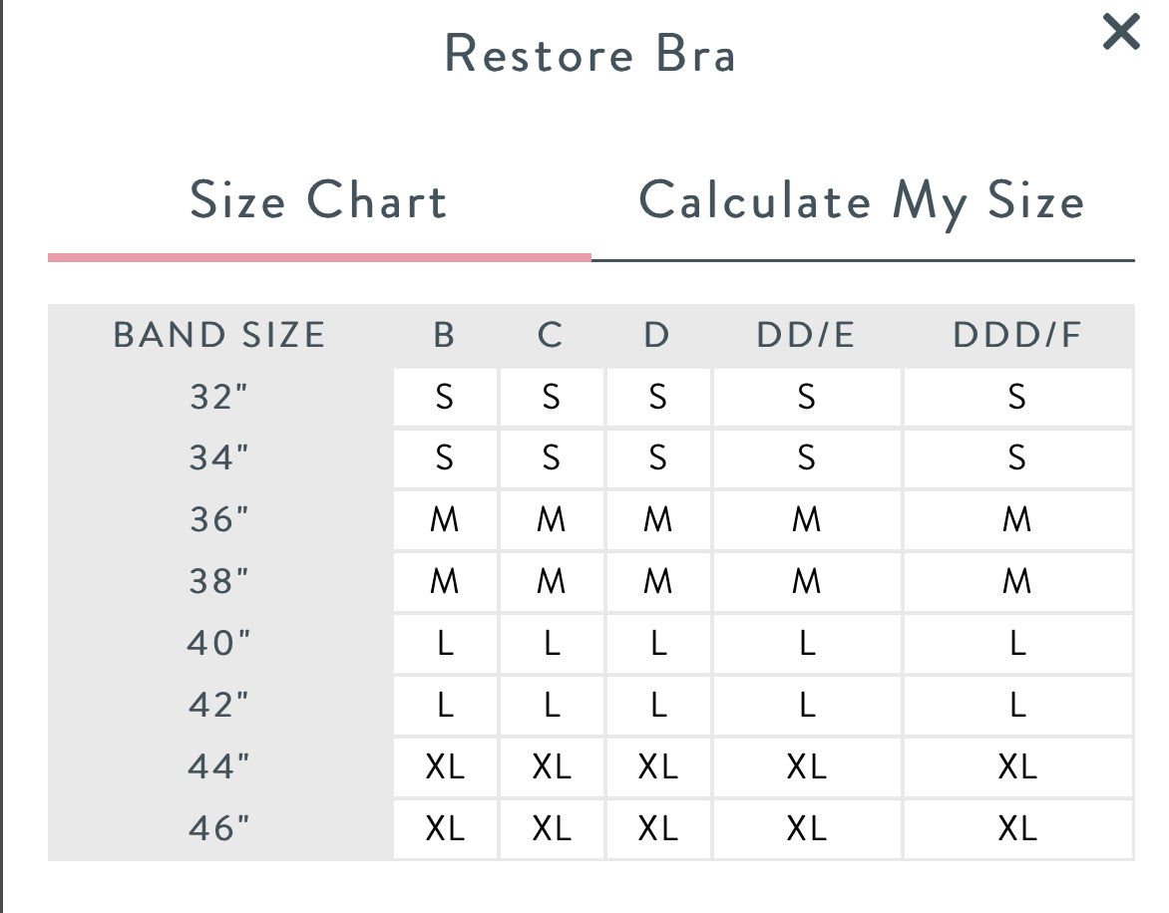Select the 32" band size row label

219,398
